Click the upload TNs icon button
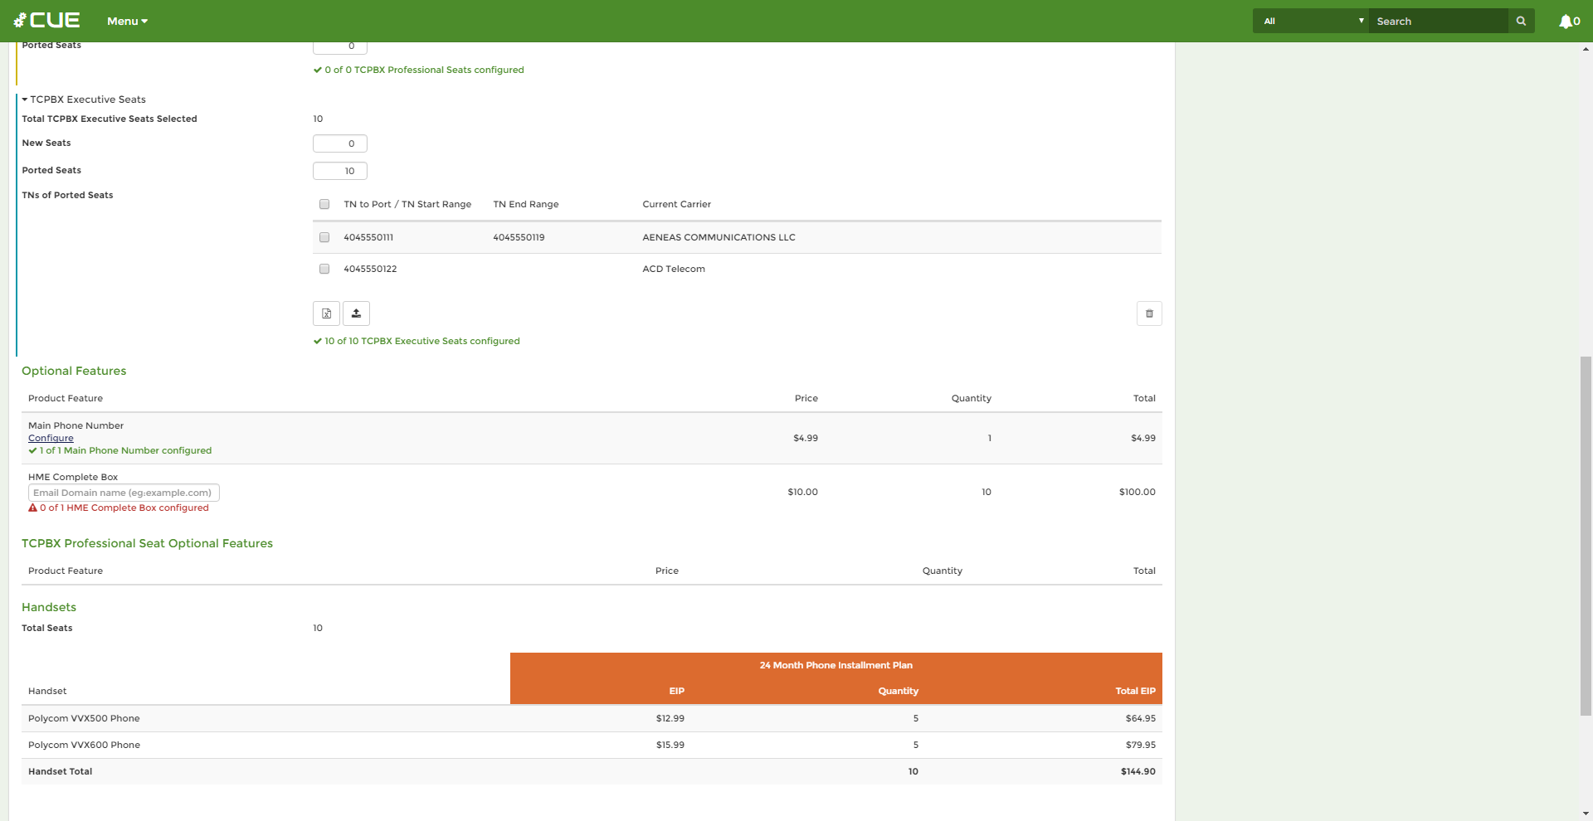1593x821 pixels. click(356, 313)
